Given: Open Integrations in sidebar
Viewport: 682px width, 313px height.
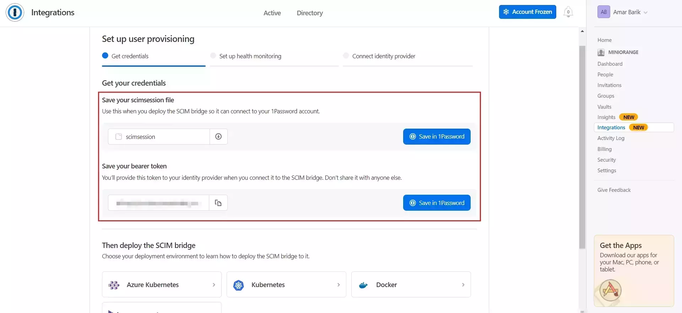Looking at the screenshot, I should pyautogui.click(x=634, y=128).
